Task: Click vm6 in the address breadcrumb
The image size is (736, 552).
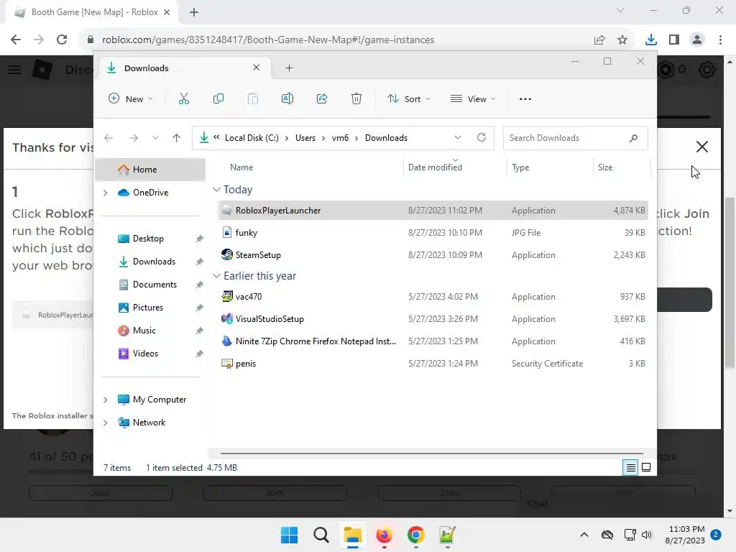Action: pos(340,138)
